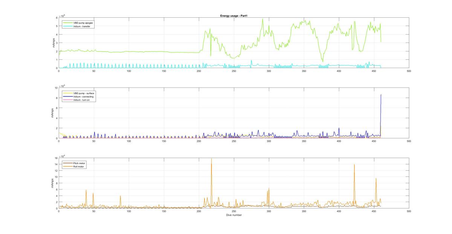The image size is (452, 234).
Task: Select the "Iridium - connecting" legend label
Action: pyautogui.click(x=83, y=96)
